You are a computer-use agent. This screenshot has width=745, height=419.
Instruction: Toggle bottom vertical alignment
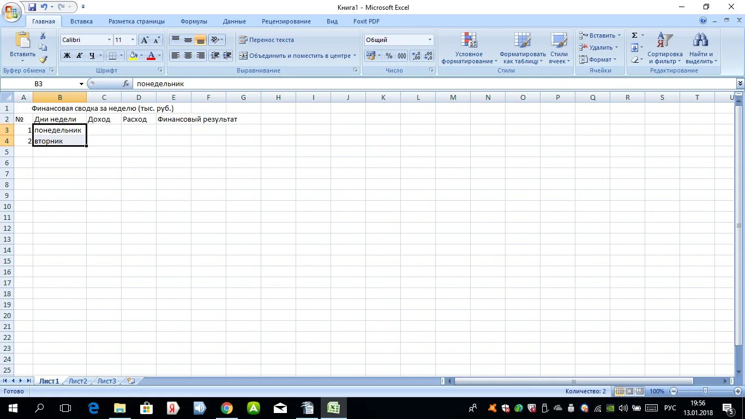click(200, 39)
